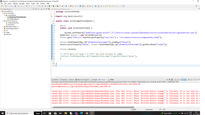Click the Debug bug icon in toolbar
Screen dimensions: 205x115
(45, 6)
